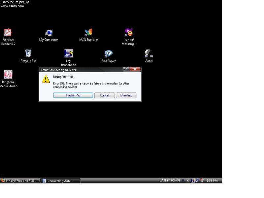Image resolution: width=264 pixels, height=198 pixels.
Task: Click the Redial = 53 button
Action: (x=73, y=95)
